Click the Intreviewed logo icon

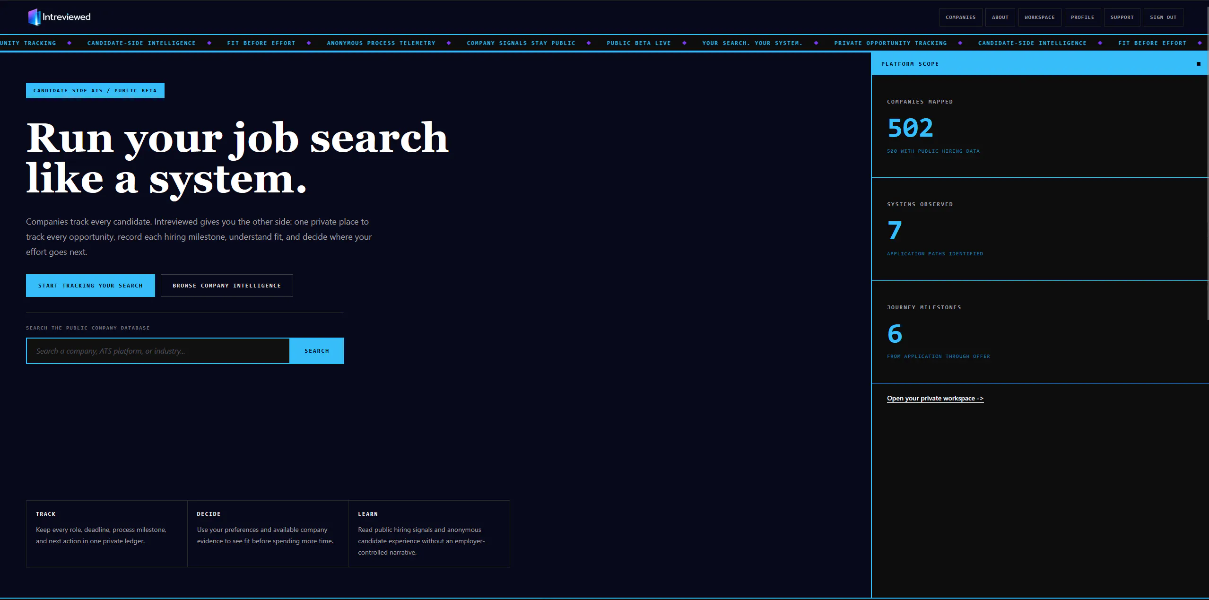pos(34,17)
